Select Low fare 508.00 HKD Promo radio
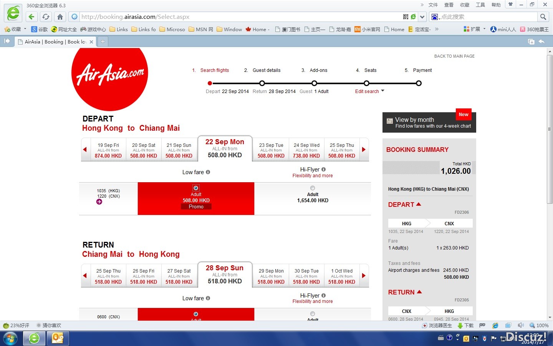Viewport: 553px width, 346px height. [196, 188]
